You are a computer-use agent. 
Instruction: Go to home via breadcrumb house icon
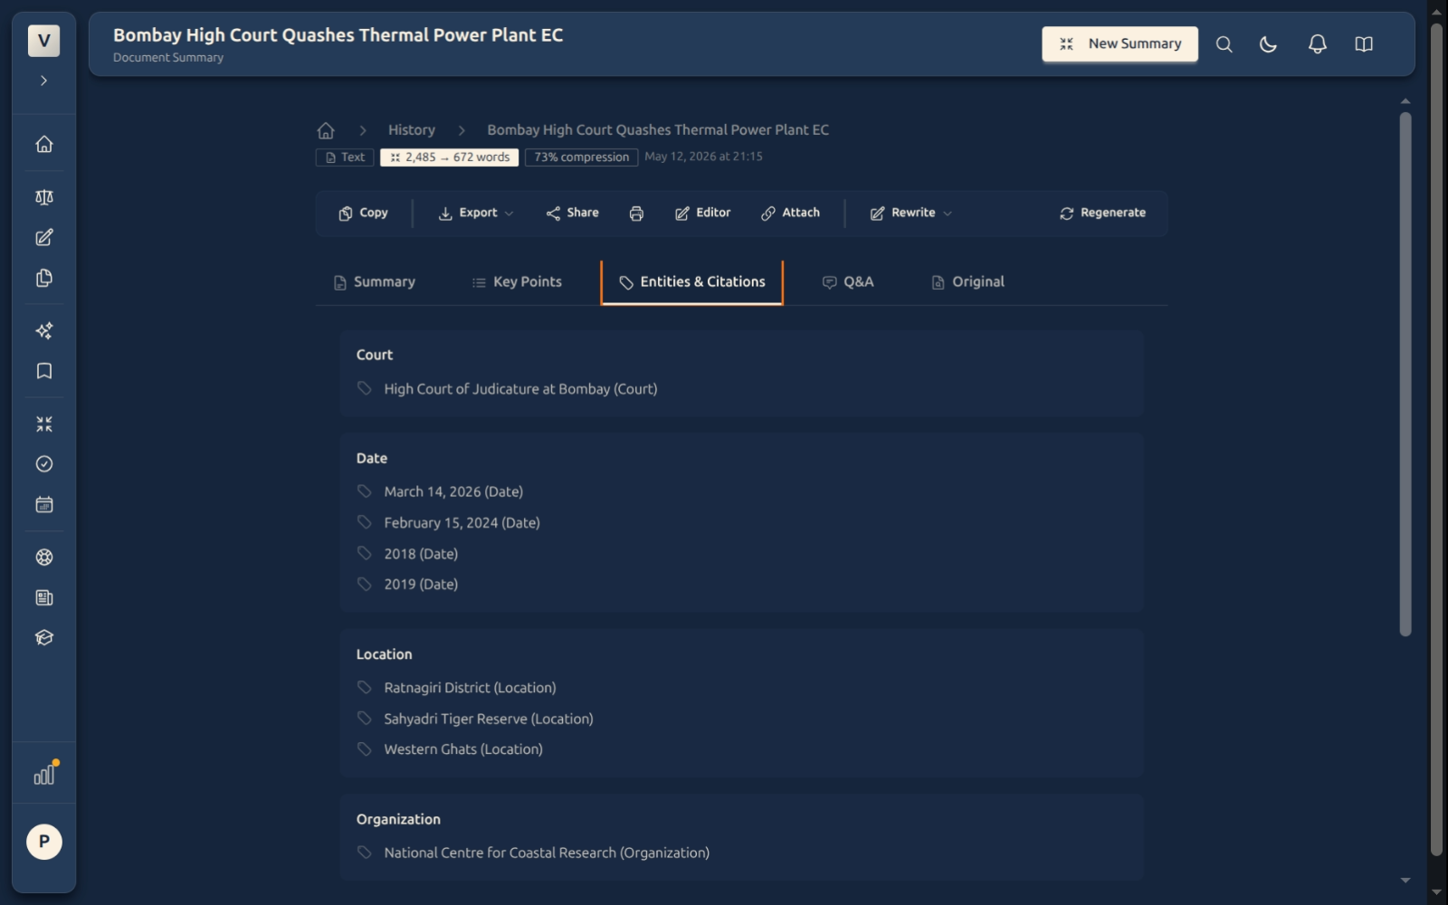(326, 130)
